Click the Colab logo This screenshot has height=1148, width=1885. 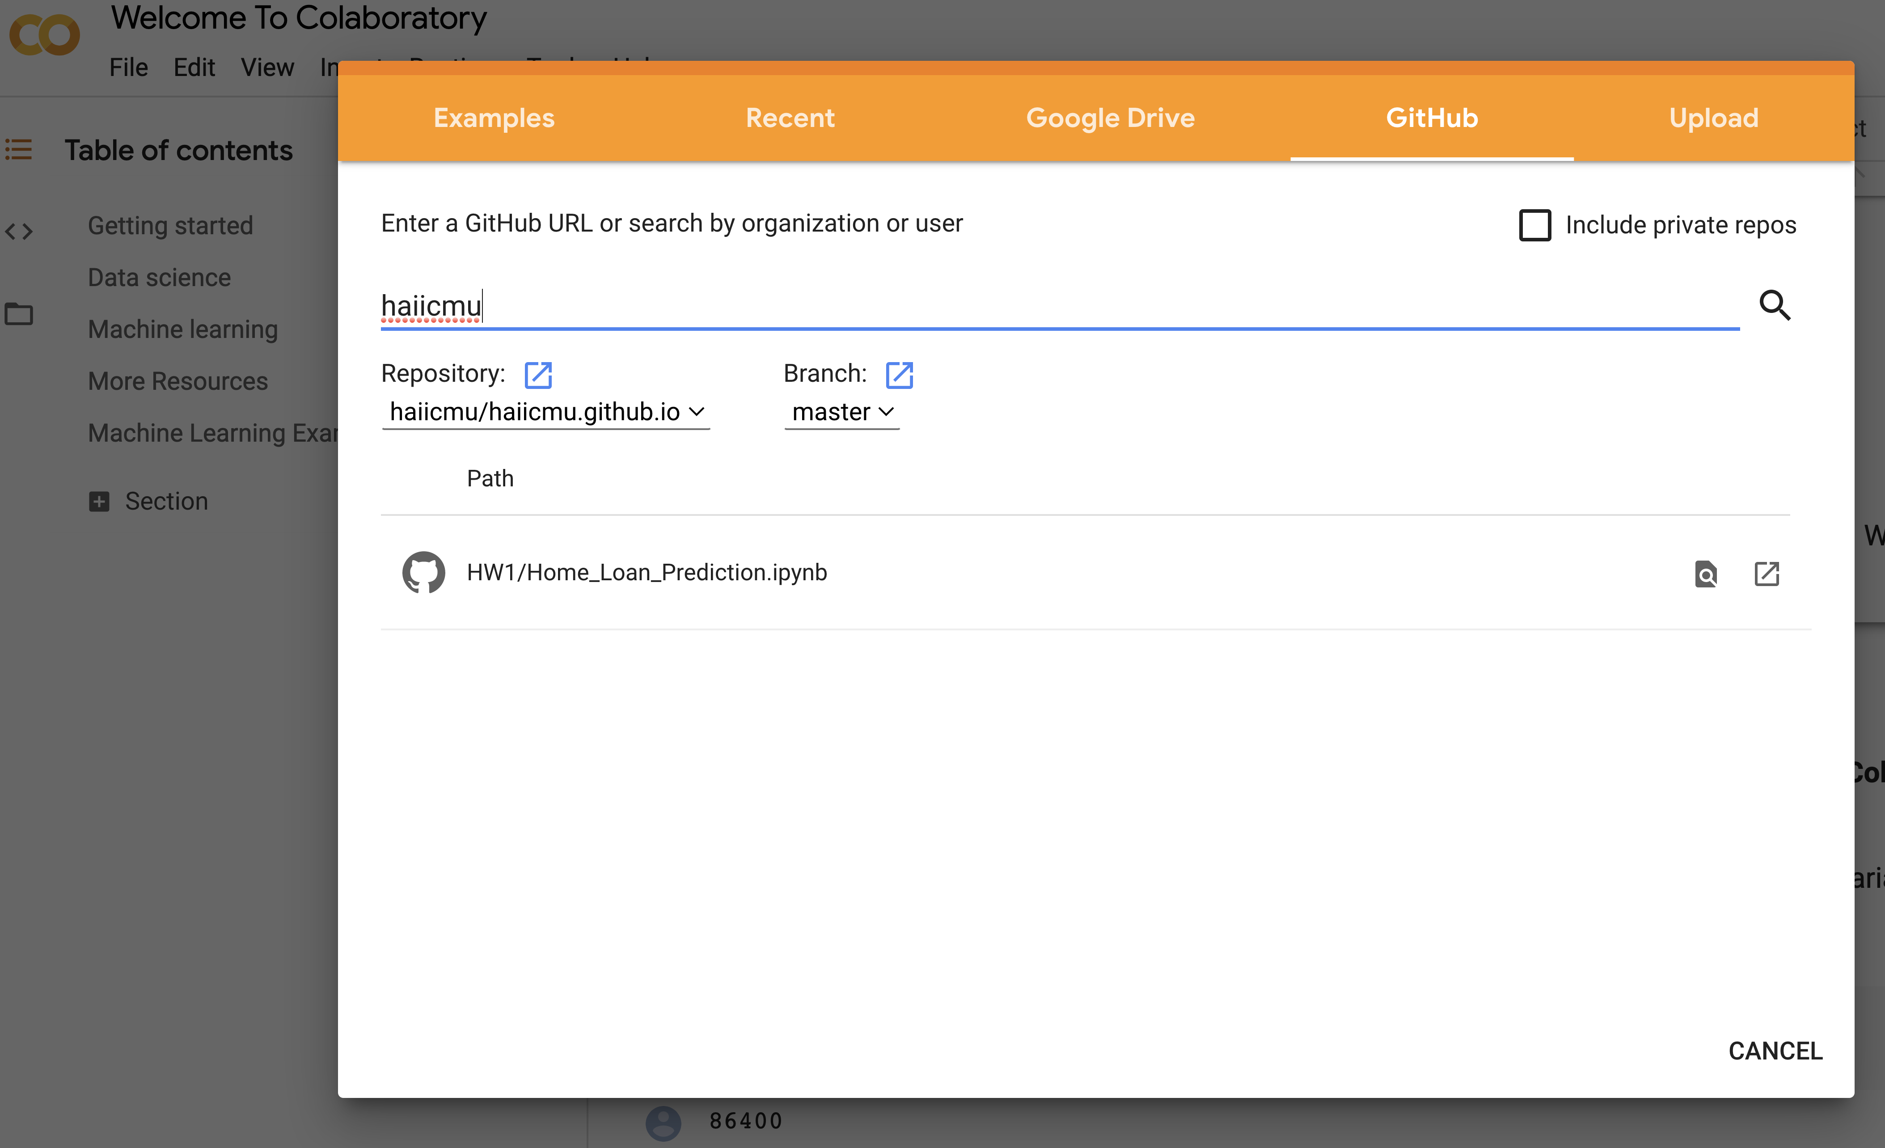pos(44,35)
